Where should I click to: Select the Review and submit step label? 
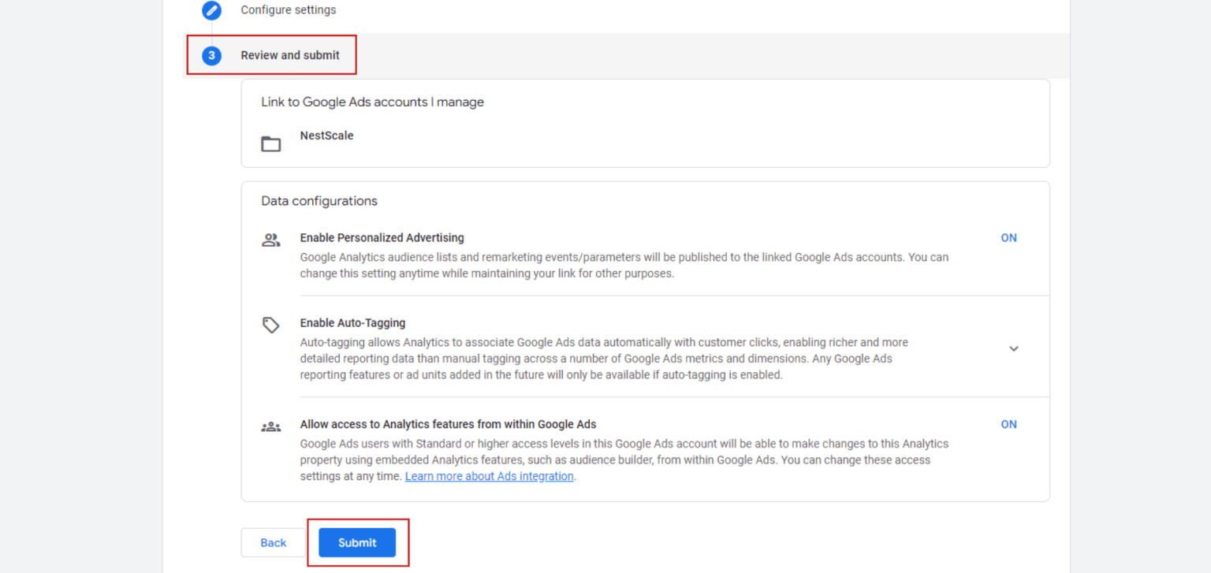(290, 55)
